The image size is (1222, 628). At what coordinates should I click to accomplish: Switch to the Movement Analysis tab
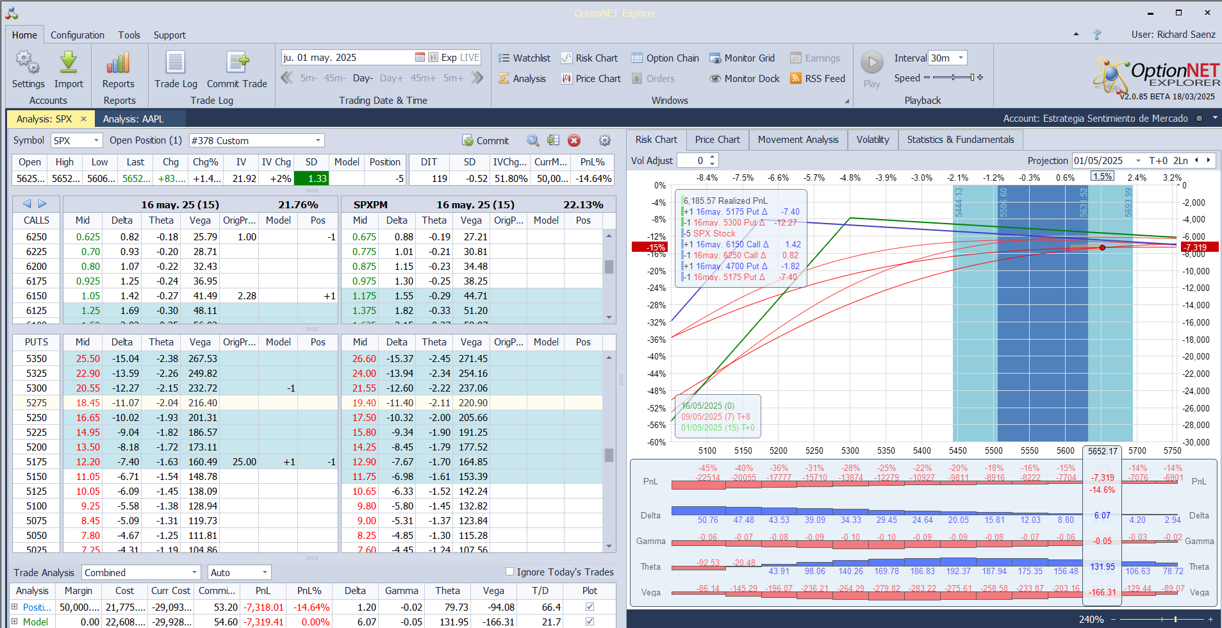tap(798, 140)
